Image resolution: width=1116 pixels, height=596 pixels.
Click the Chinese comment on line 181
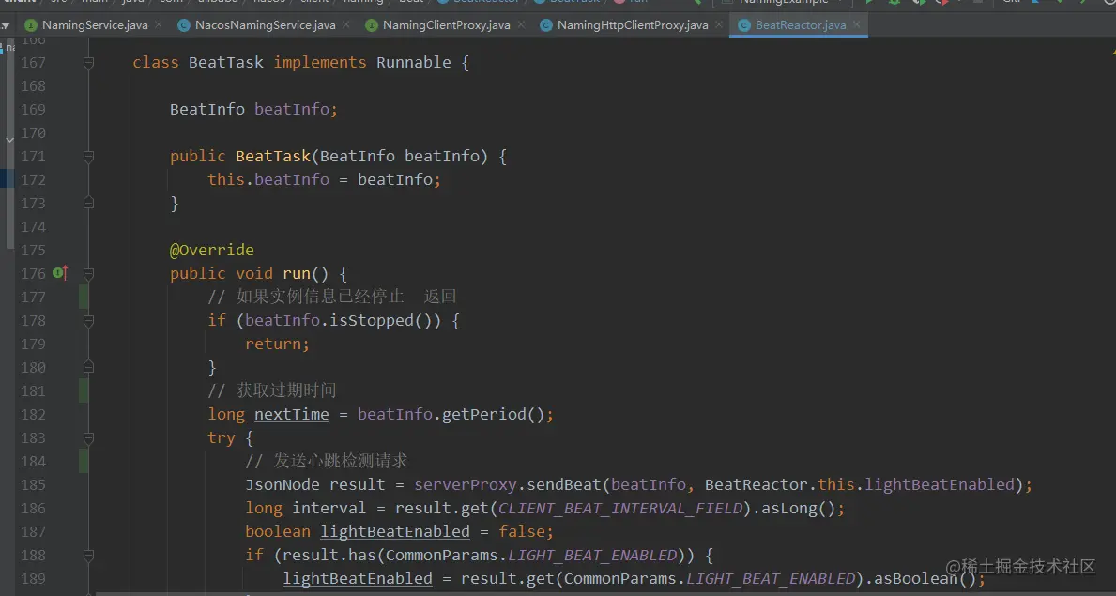click(272, 391)
